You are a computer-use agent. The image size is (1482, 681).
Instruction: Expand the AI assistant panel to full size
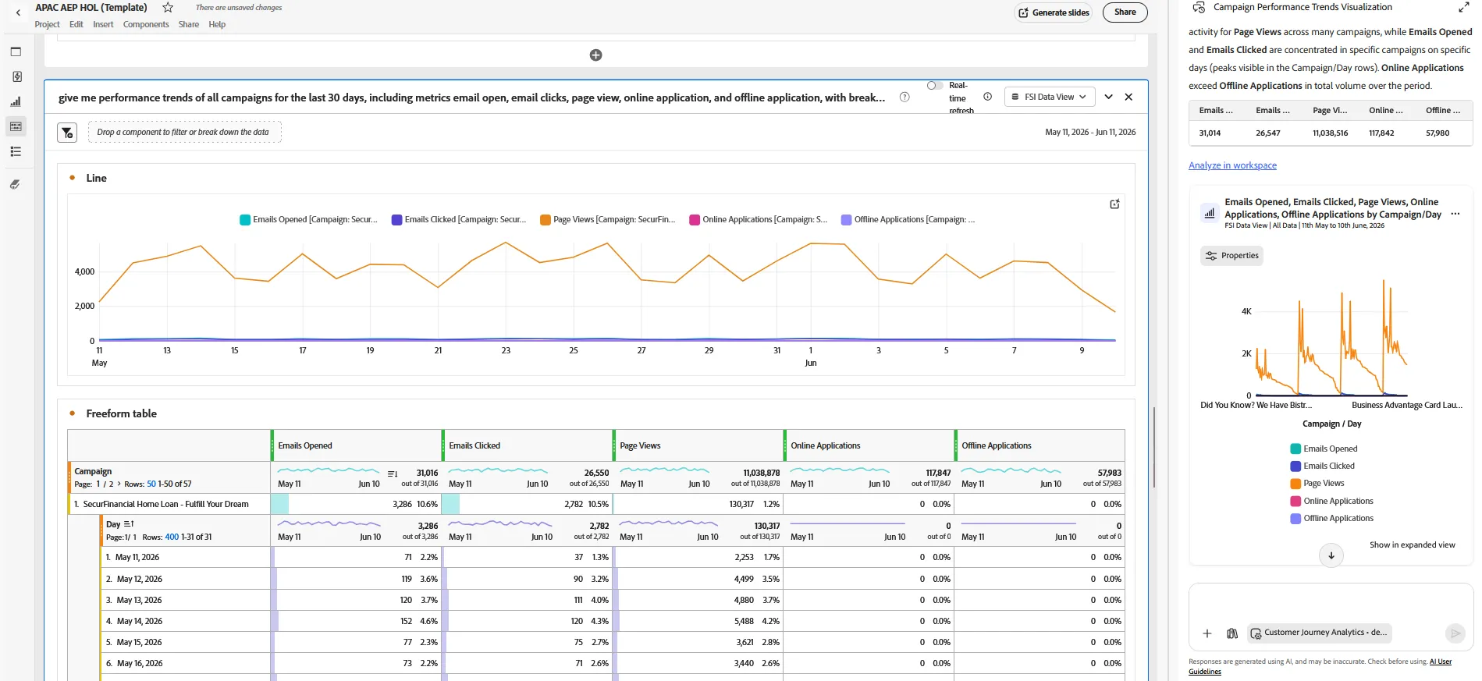tap(1463, 8)
